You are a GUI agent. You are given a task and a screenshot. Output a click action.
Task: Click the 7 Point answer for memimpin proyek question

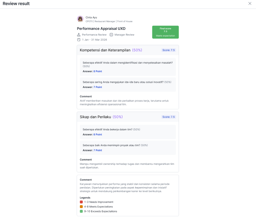98,150
